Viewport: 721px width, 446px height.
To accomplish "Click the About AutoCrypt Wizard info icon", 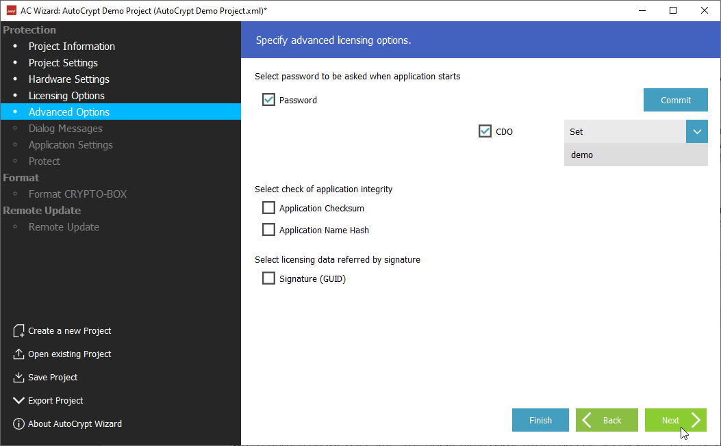I will pyautogui.click(x=18, y=424).
